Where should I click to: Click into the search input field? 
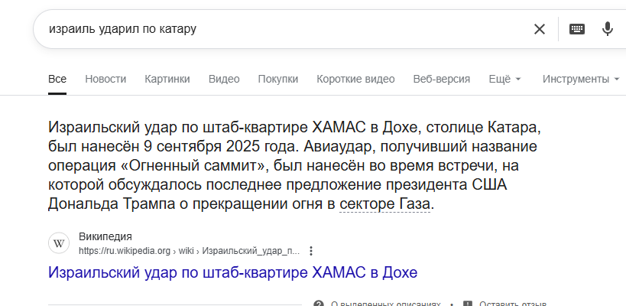tap(283, 29)
